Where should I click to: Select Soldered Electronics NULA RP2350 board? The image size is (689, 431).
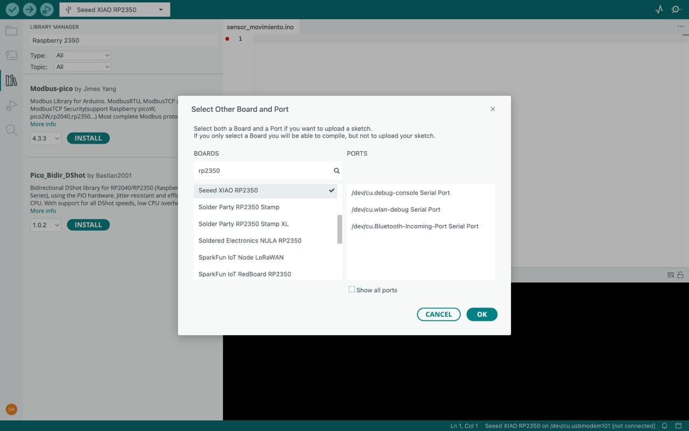265,240
